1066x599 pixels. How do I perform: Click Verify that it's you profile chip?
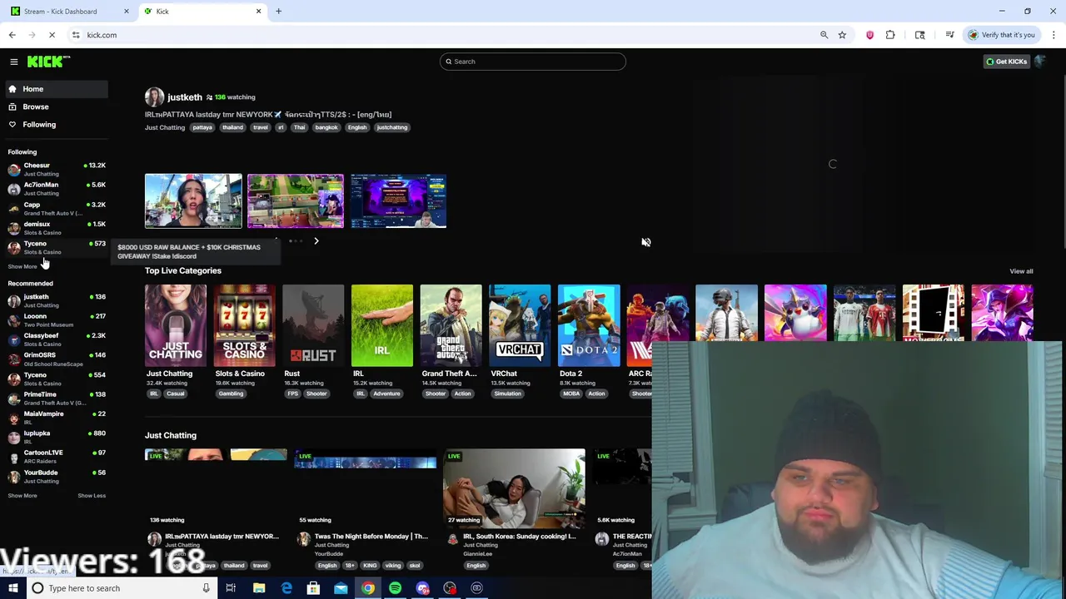click(x=1002, y=35)
